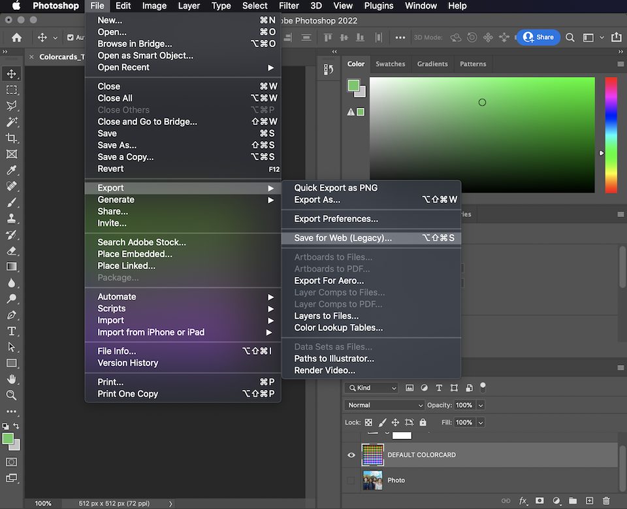Choose Save As in File menu

point(183,145)
